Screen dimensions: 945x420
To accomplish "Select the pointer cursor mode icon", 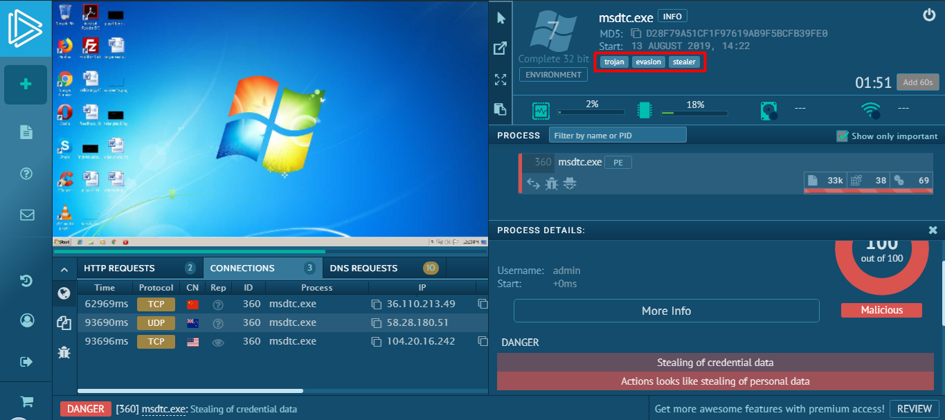I will coord(501,18).
